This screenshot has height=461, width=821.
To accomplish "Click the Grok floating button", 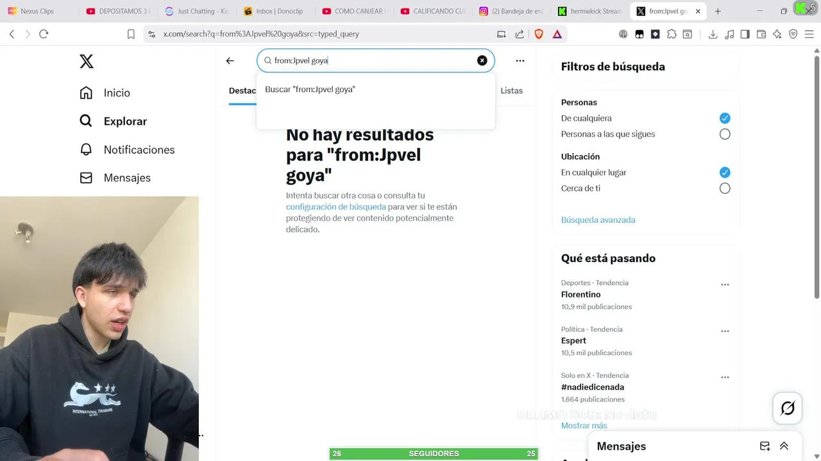I will click(x=788, y=408).
